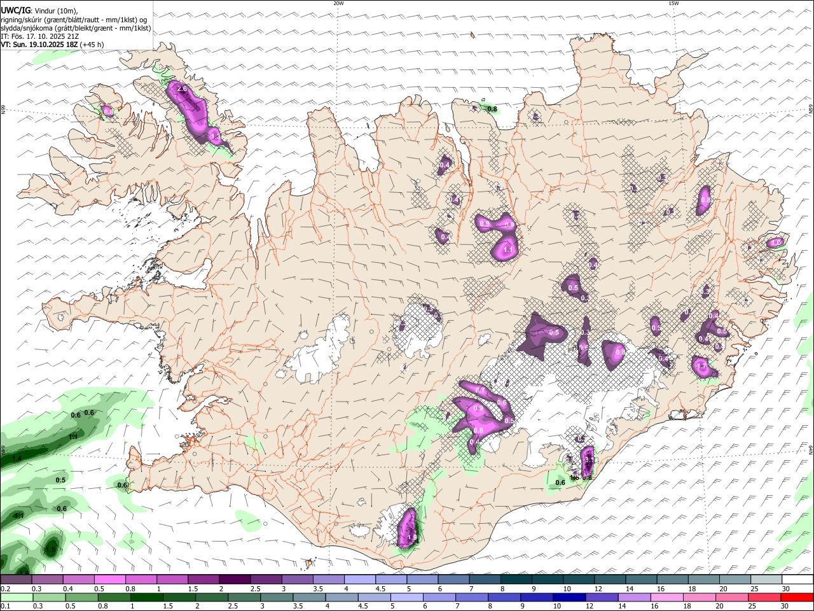Image resolution: width=814 pixels, height=611 pixels.
Task: Select the top legend swatch between 16 and 18
Action: 672,580
